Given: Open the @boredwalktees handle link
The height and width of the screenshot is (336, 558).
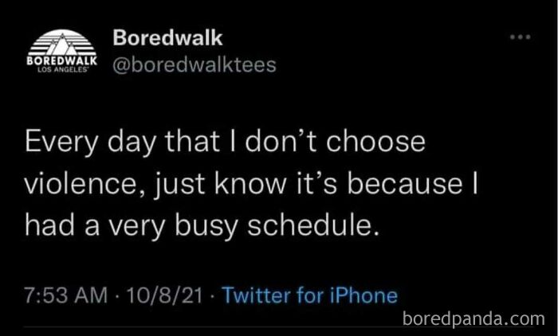Looking at the screenshot, I should tap(195, 65).
